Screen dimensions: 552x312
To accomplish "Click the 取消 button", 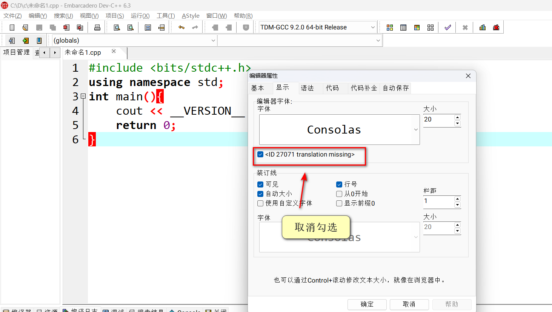I will [409, 304].
